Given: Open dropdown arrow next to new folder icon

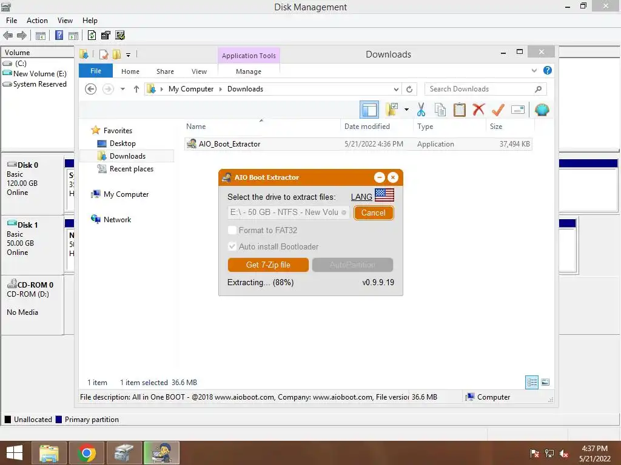Looking at the screenshot, I should pos(406,110).
